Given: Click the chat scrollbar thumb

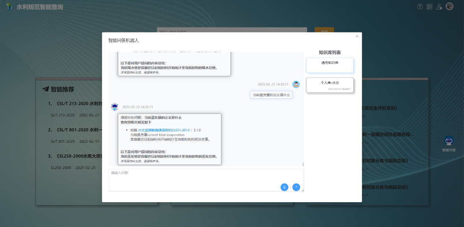Looking at the screenshot, I should point(303,164).
